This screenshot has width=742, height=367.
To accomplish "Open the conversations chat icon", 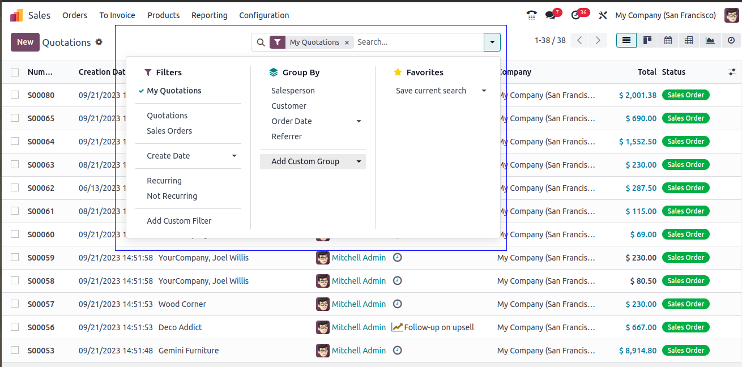I will pos(550,15).
